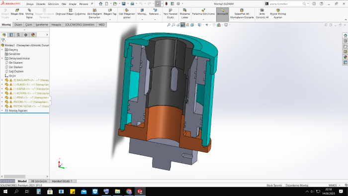The width and height of the screenshot is (348, 196).
Task: Expand PENS<1> component node
Action: (x=2, y=98)
